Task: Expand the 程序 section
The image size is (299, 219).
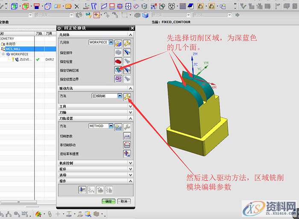Action: point(130,169)
